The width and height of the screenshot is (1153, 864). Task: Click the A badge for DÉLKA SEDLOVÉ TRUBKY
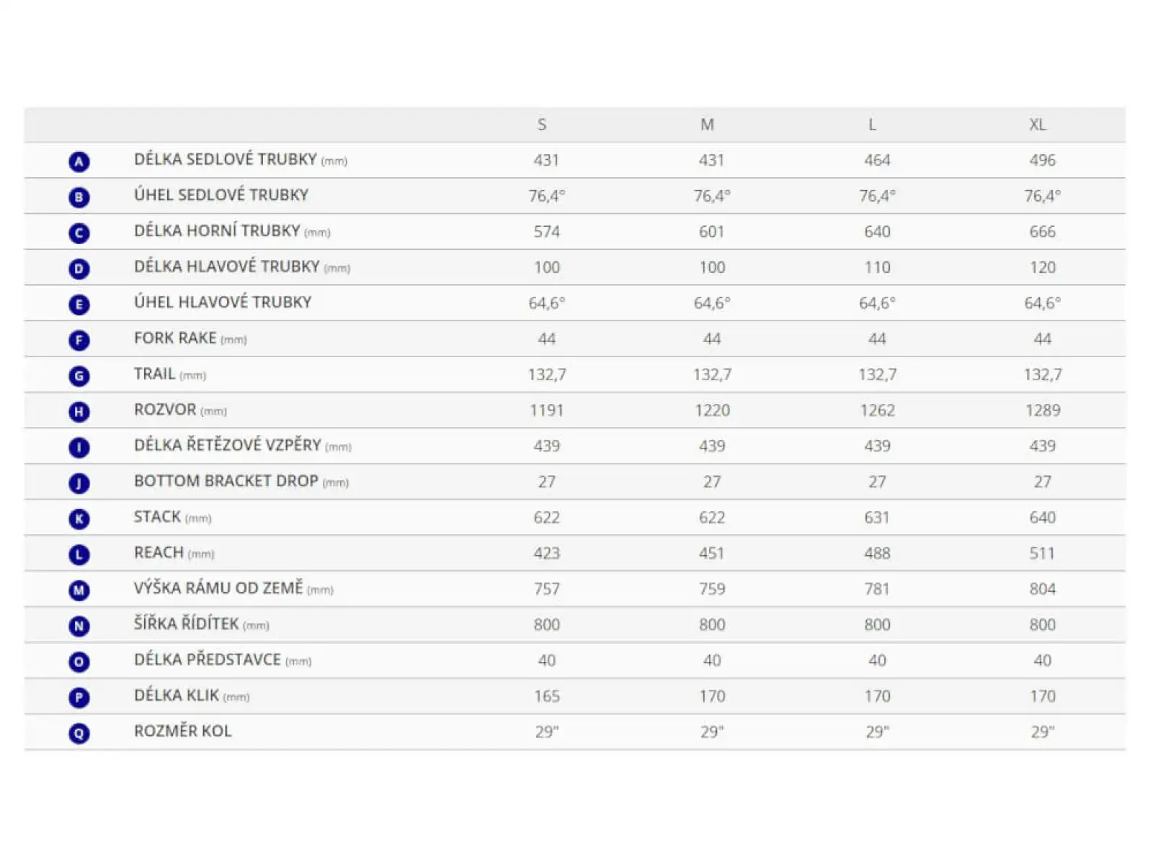(79, 161)
